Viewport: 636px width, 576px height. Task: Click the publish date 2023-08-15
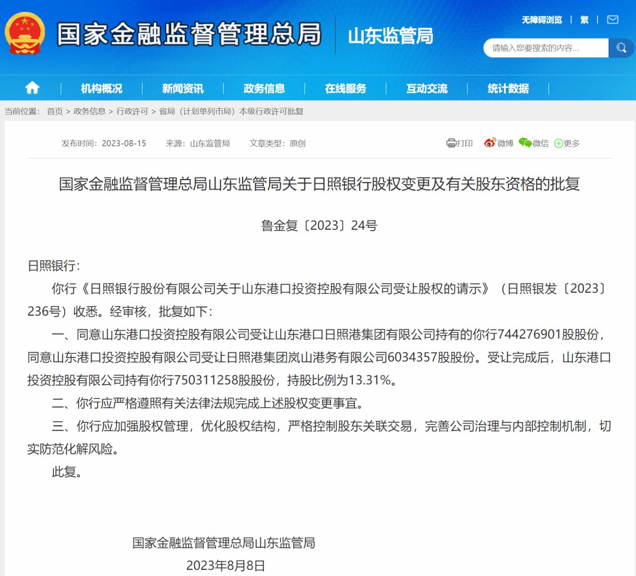pos(124,143)
